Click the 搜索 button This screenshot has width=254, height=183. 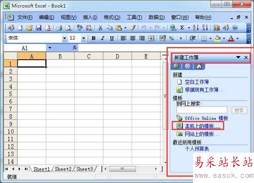239,110
